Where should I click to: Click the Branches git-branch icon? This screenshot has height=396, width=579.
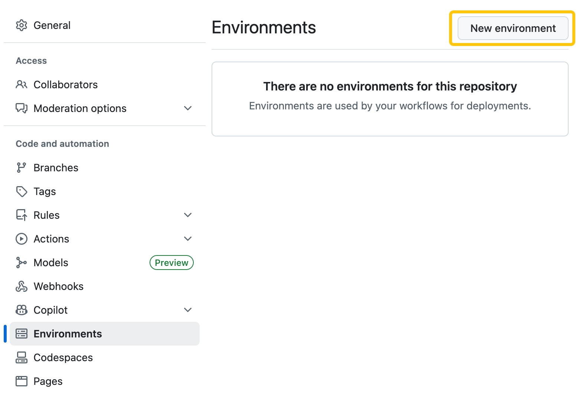tap(22, 168)
